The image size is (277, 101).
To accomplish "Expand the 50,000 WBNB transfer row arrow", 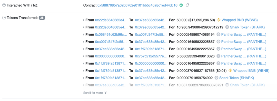I will (84, 20).
